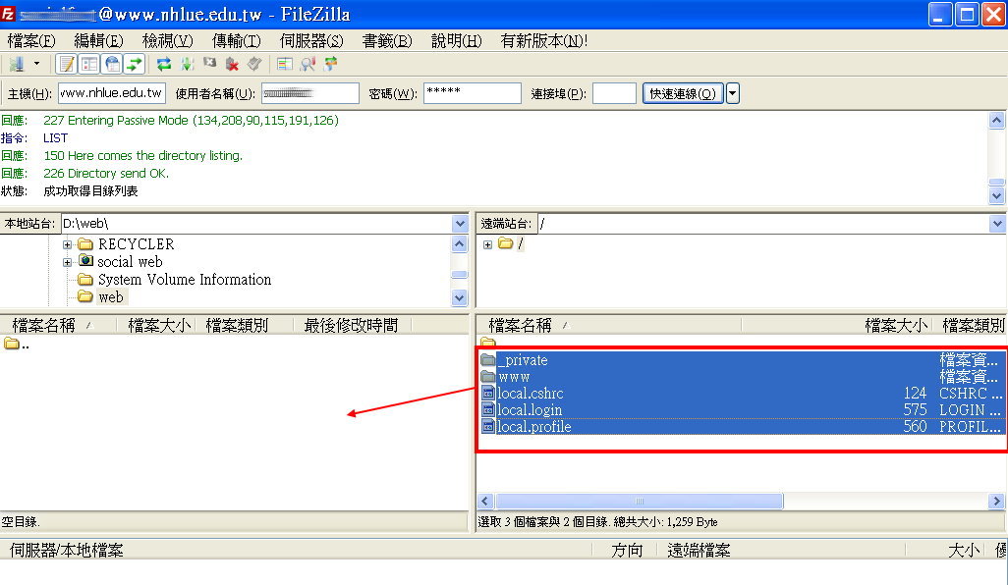Click the refresh file lists icon
Screen dimensions: 1008x585
click(164, 64)
